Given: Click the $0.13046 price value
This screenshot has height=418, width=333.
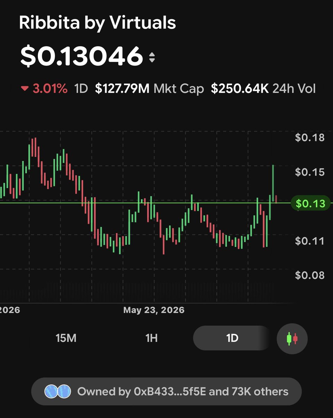Looking at the screenshot, I should point(82,56).
